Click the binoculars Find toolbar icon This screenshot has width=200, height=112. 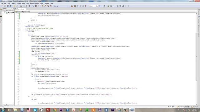coord(36,6)
